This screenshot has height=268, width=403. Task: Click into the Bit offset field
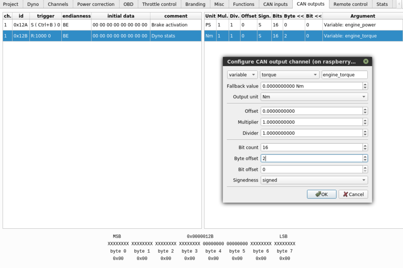point(312,169)
